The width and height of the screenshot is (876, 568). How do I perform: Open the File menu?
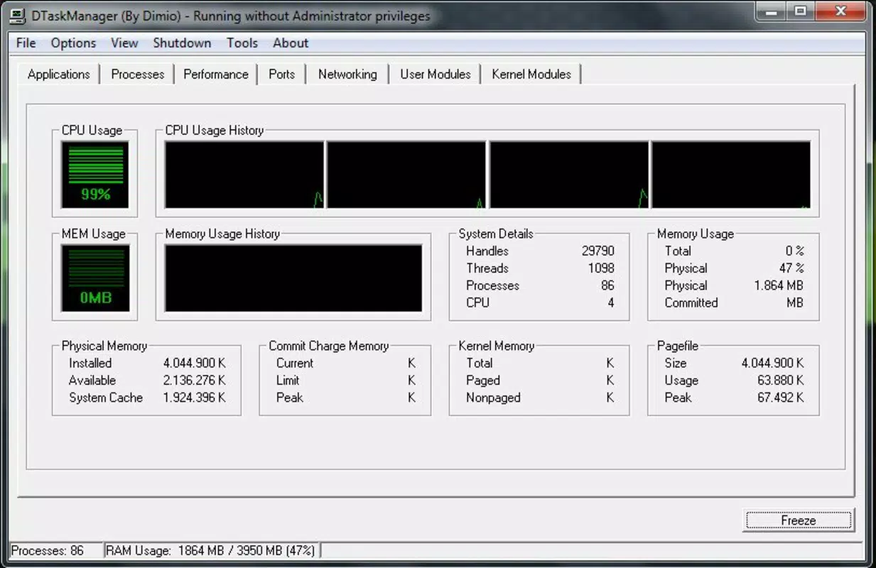click(x=26, y=43)
